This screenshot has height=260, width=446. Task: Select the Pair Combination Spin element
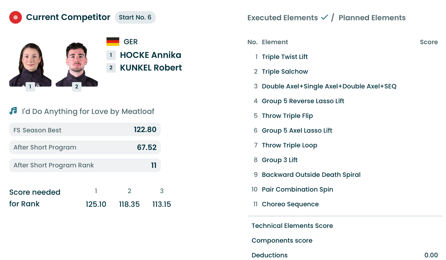[x=298, y=189]
